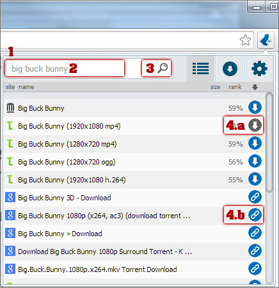279x288 pixels.
Task: Select 'Big.Buck.Bunny.1080p.x264.mkv Torrent Download' result
Action: click(97, 269)
